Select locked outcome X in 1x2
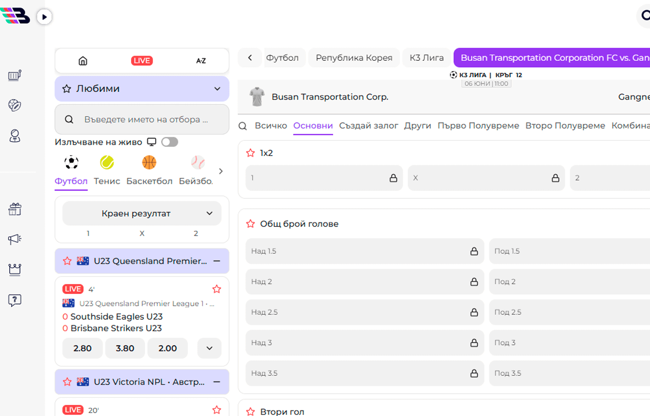 (x=486, y=178)
